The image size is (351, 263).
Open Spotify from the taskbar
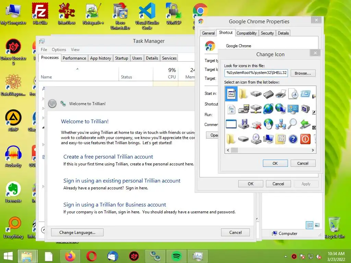tap(177, 256)
